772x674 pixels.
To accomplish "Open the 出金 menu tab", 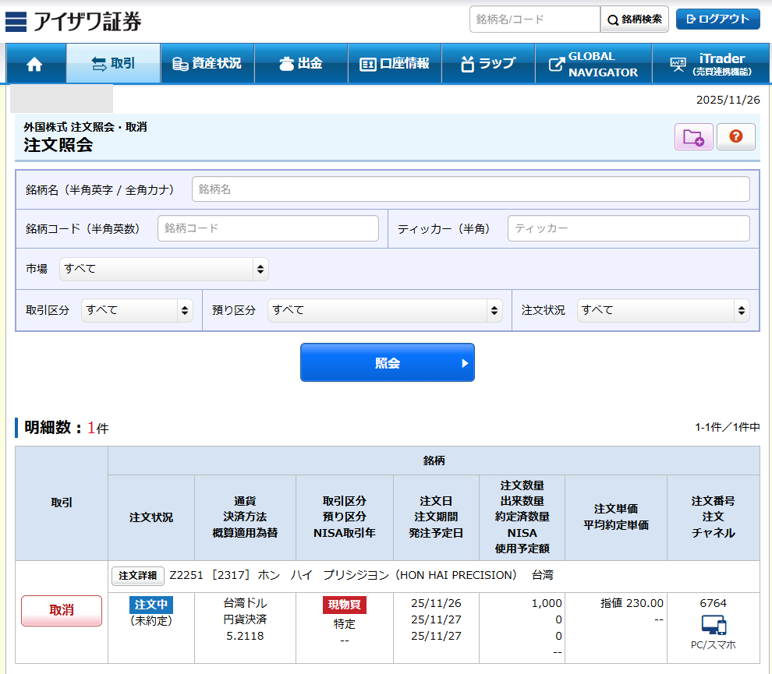I will tap(301, 64).
